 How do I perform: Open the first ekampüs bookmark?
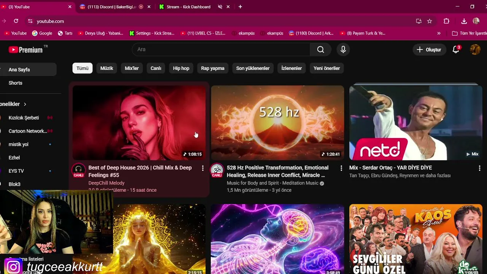click(x=243, y=33)
